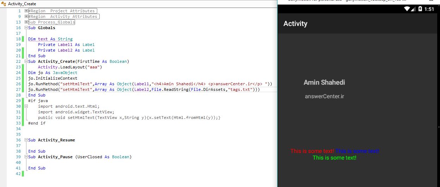440x187 pixels.
Task: Expand the Activity Attributes region
Action: [26, 16]
